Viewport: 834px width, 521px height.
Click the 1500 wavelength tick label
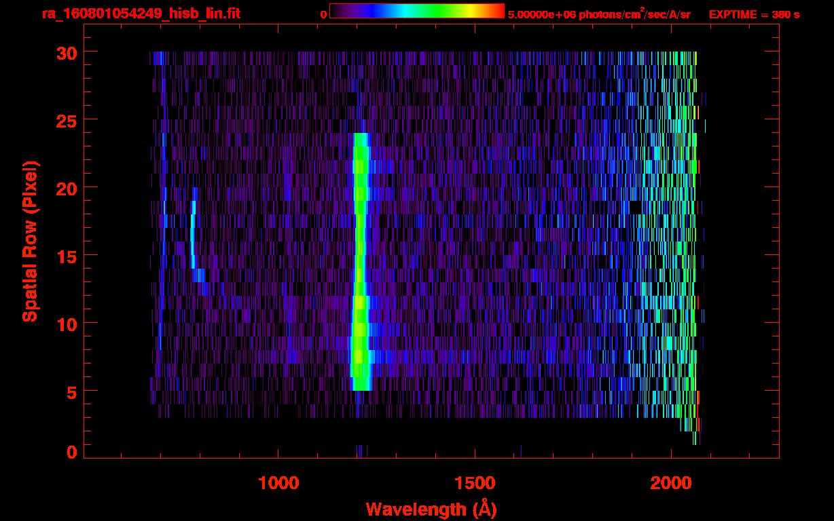point(475,483)
